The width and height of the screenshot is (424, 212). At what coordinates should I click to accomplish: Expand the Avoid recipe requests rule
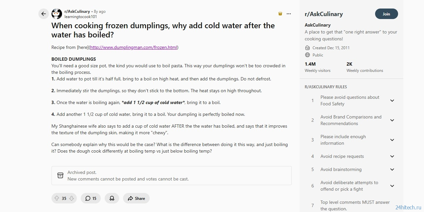coord(392,156)
